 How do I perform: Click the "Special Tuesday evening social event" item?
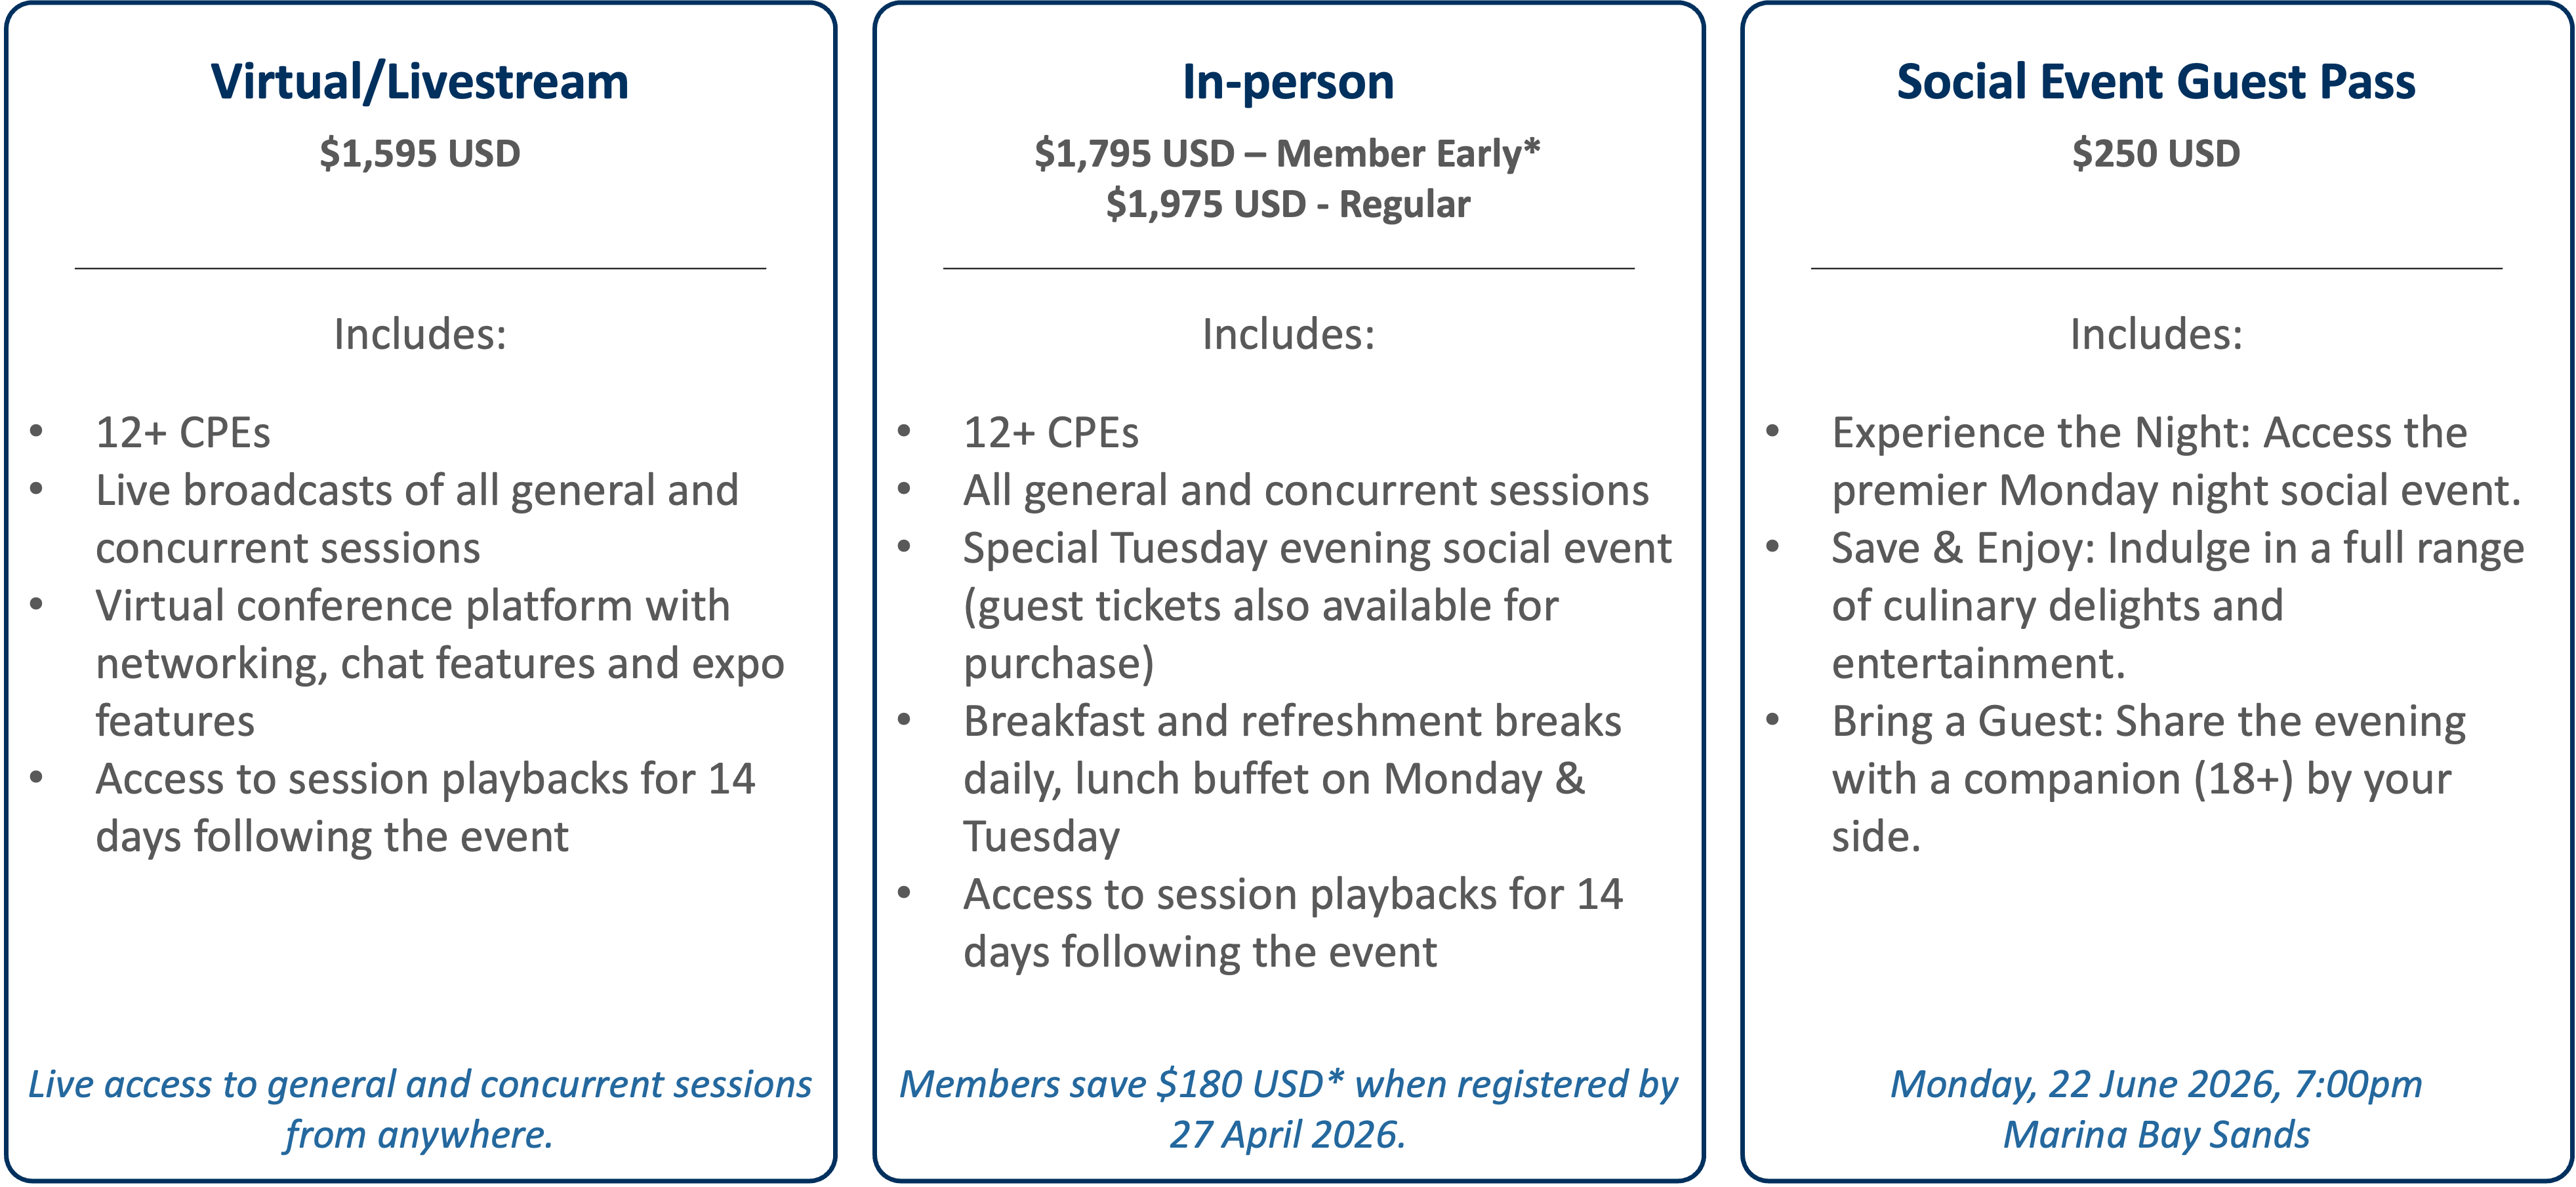[x=1317, y=549]
